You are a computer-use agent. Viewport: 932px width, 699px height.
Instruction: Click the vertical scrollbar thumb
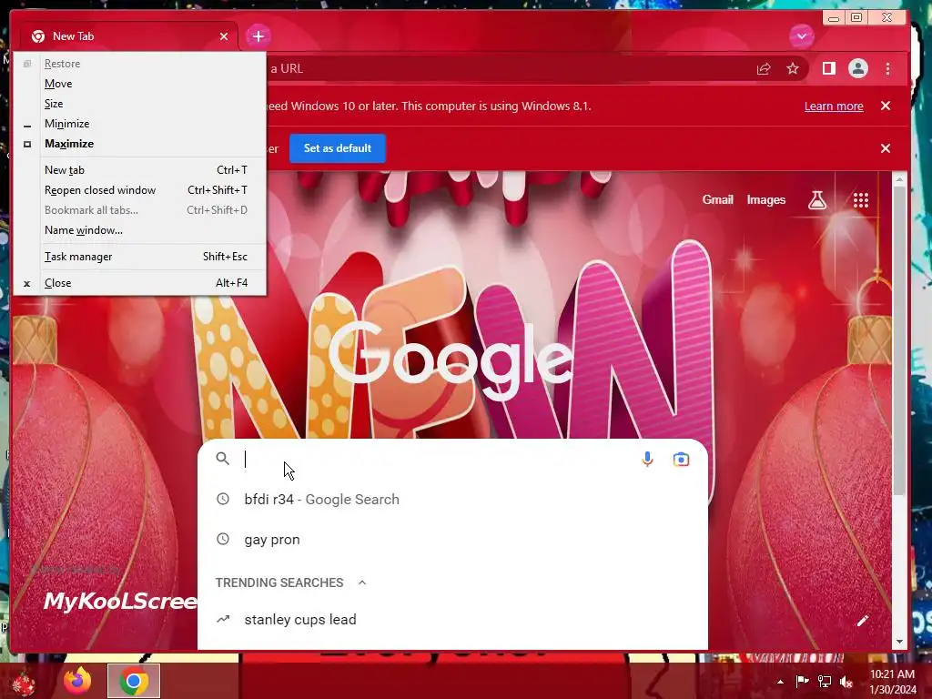pyautogui.click(x=898, y=339)
